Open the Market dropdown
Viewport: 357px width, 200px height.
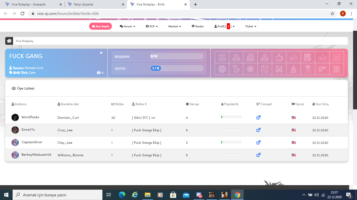(x=175, y=26)
